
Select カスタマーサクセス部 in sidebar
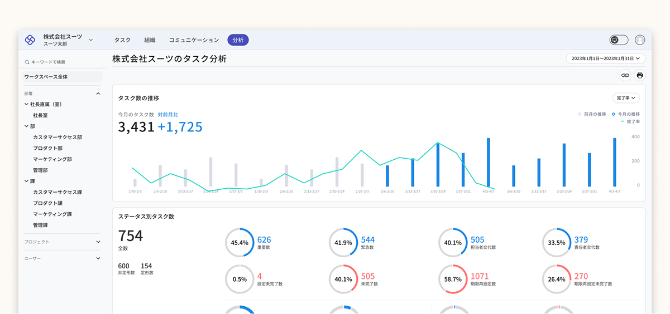tap(58, 137)
